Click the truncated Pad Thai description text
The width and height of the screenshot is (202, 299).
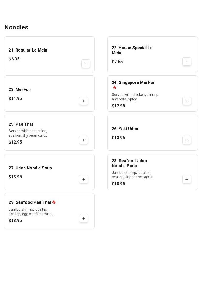(28, 133)
